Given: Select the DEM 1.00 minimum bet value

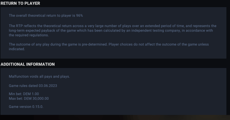Looking at the screenshot, I should tap(31, 94).
